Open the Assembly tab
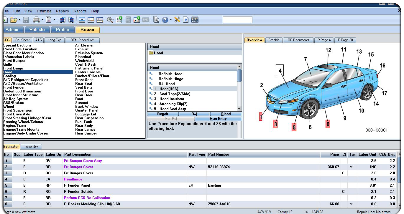 31,147
